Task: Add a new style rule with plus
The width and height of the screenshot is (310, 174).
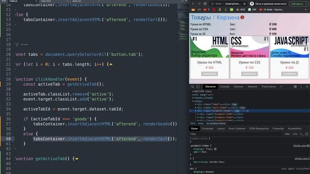Action: tap(301, 134)
